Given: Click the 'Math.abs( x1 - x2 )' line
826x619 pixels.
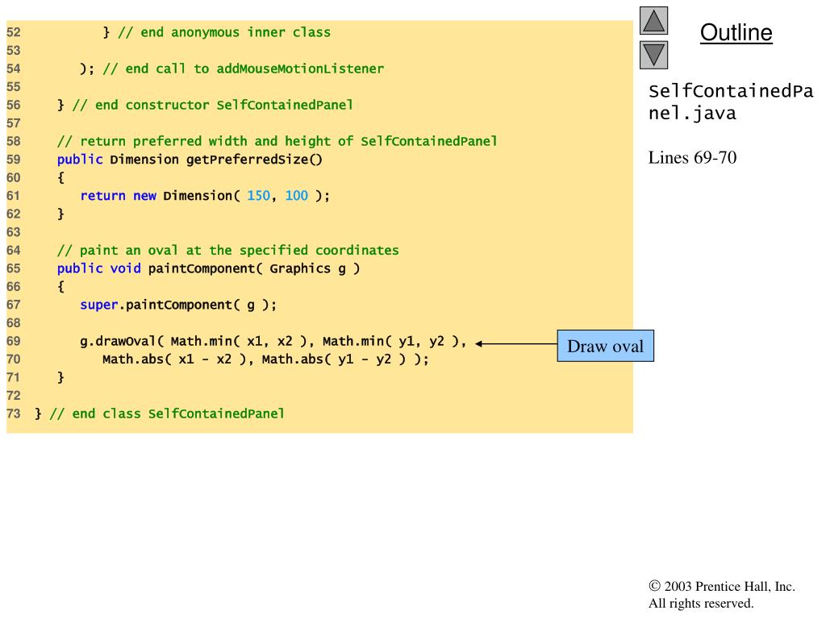Looking at the screenshot, I should [x=265, y=359].
